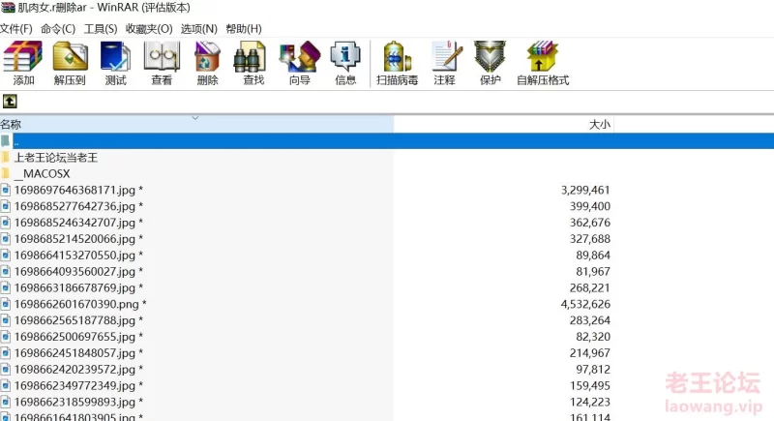The width and height of the screenshot is (774, 421).
Task: Select file 1698662601670390.png
Action: (x=80, y=304)
